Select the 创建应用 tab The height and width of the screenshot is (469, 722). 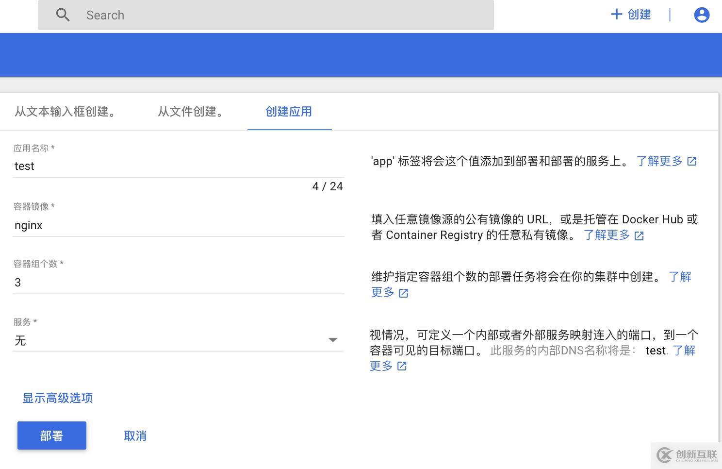click(289, 112)
